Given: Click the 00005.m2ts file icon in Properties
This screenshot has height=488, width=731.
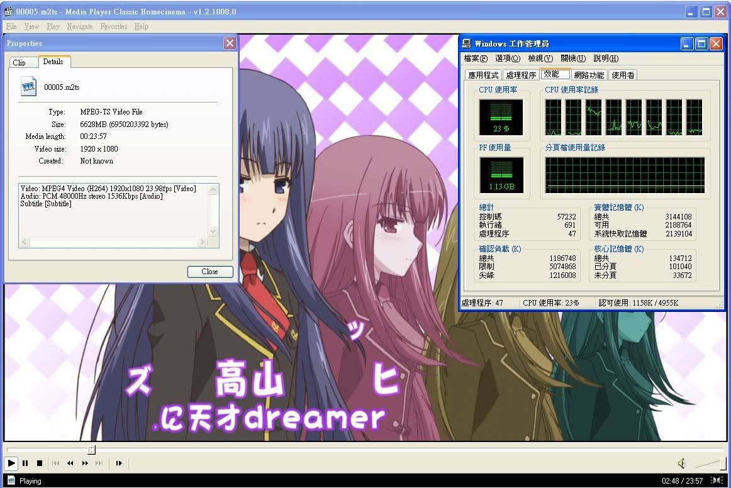Looking at the screenshot, I should tap(28, 87).
